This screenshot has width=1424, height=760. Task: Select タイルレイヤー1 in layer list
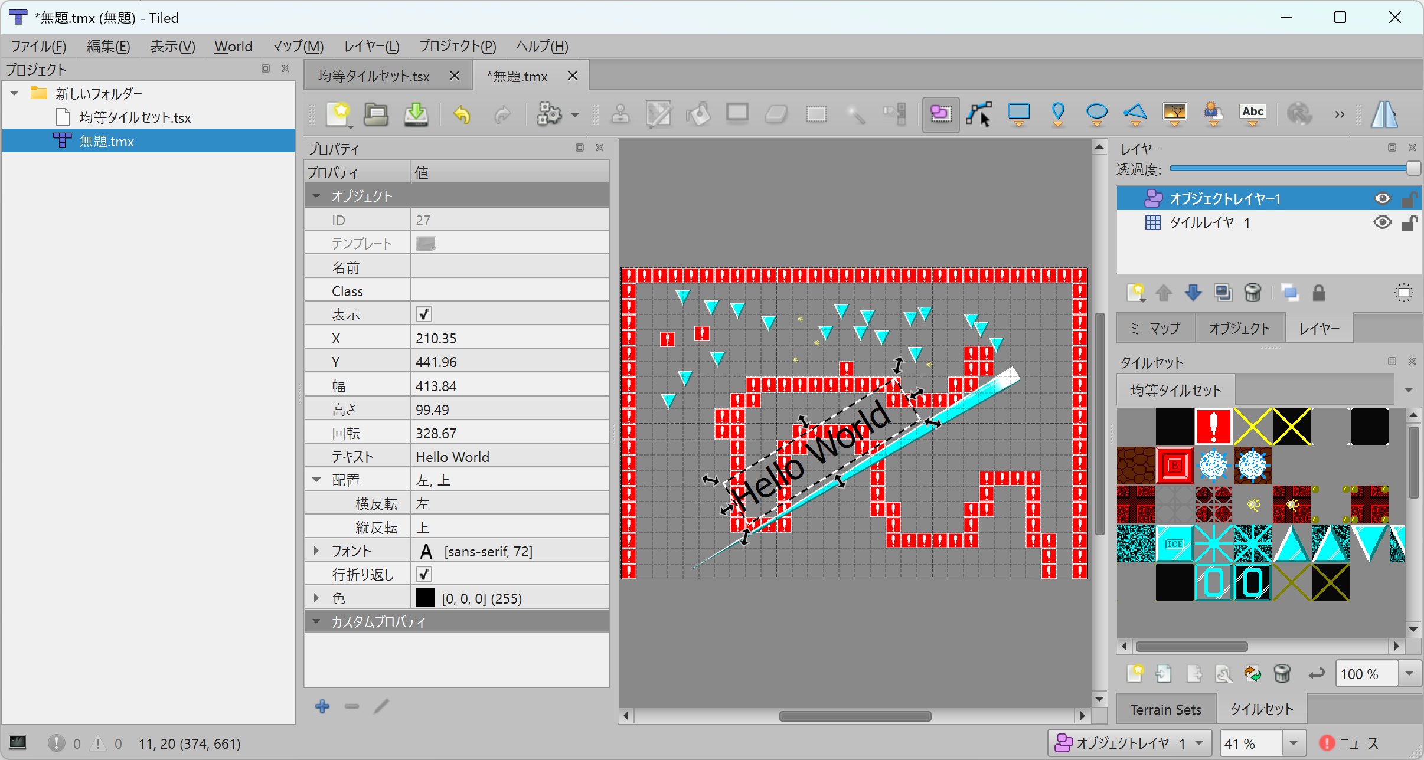(x=1209, y=222)
